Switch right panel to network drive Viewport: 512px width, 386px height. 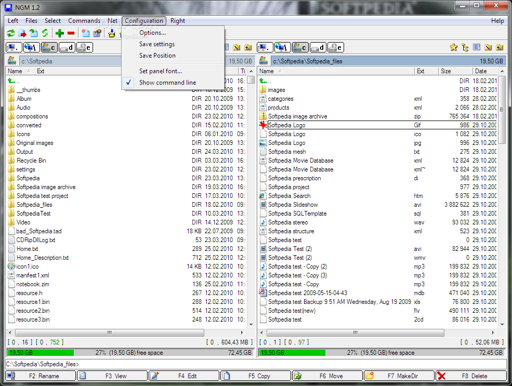tap(283, 48)
